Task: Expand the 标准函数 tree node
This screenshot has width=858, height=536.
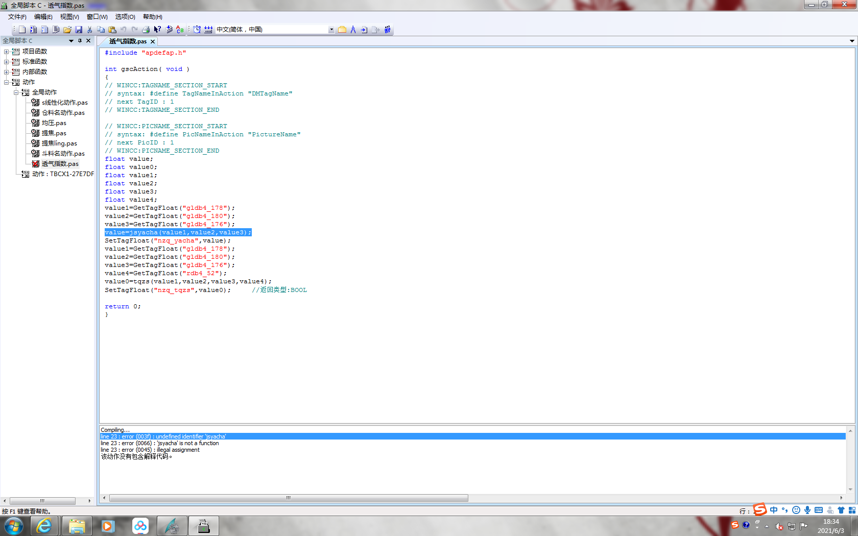Action: (x=6, y=62)
